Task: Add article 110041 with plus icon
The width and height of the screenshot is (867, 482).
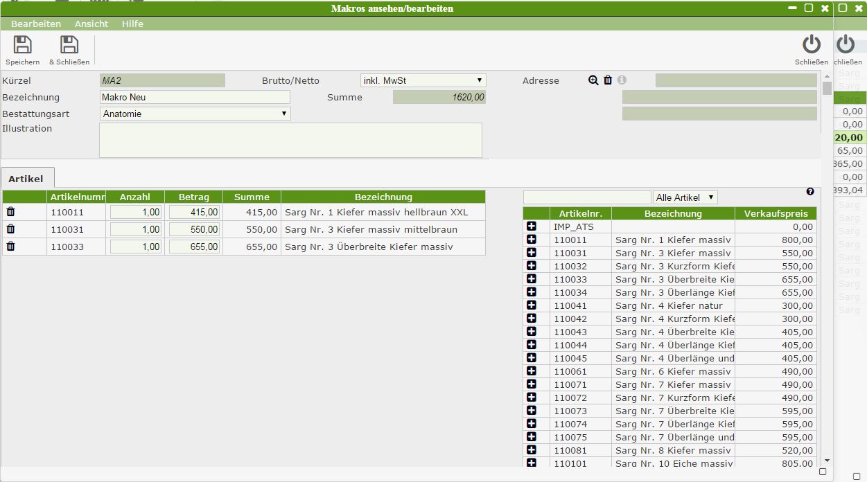Action: point(532,305)
